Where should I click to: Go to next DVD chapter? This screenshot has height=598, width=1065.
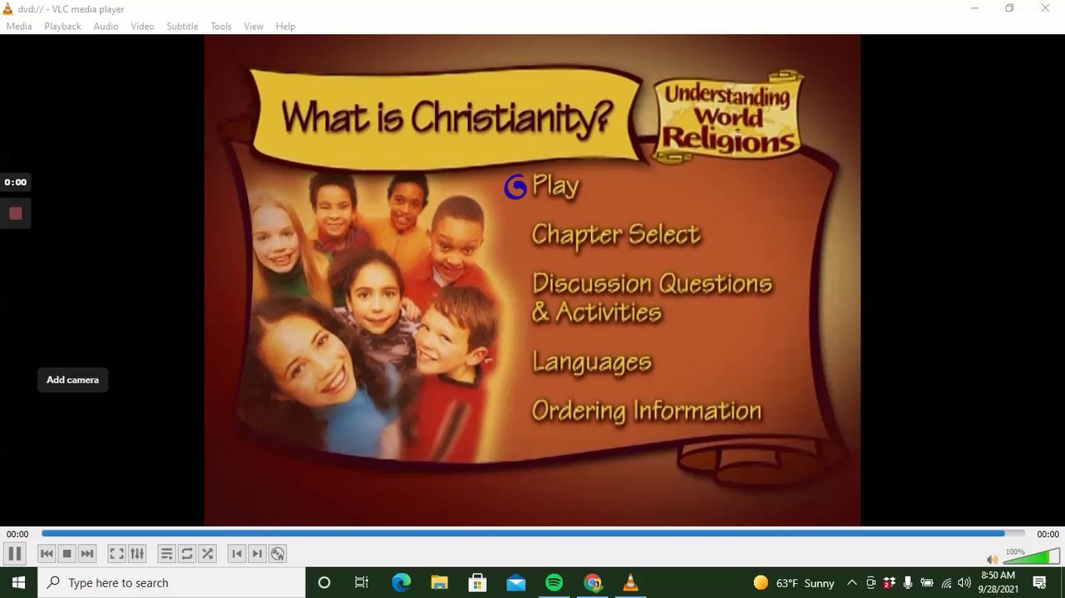(x=257, y=553)
